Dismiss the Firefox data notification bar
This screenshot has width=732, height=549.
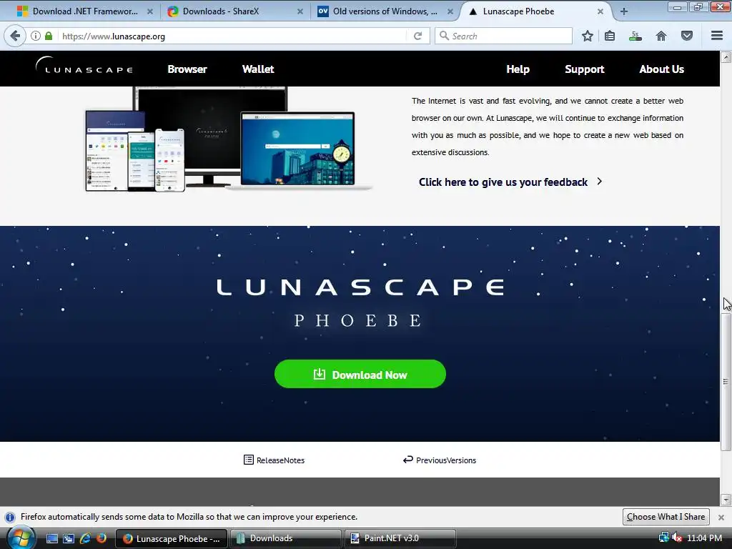click(x=721, y=518)
